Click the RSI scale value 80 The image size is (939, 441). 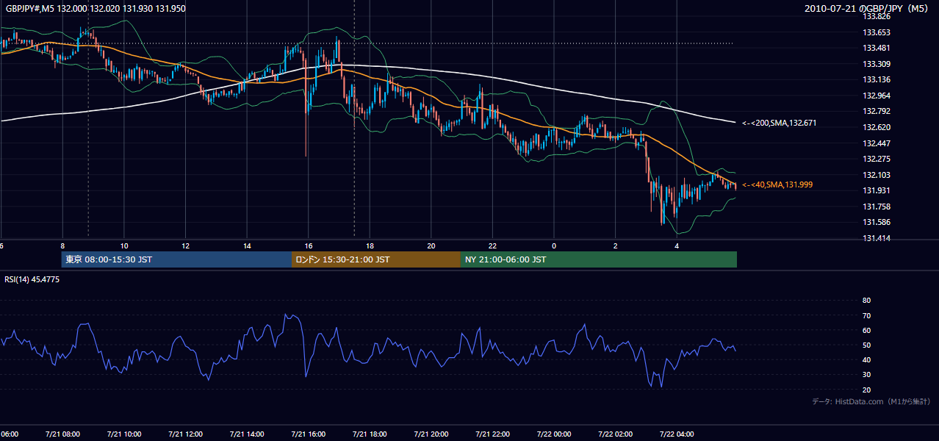(x=866, y=301)
